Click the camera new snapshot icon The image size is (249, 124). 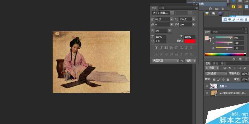tap(217, 9)
